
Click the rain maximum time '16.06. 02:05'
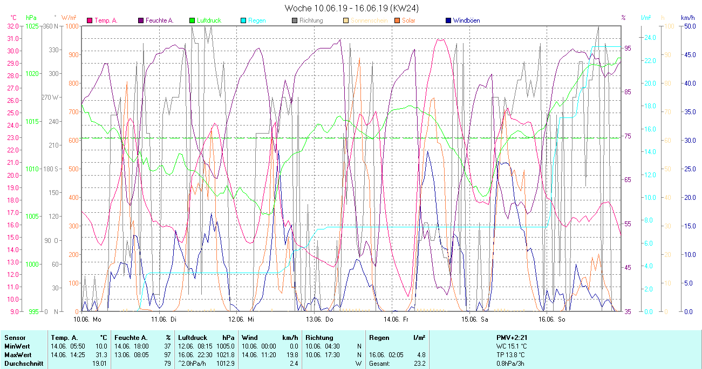point(386,355)
